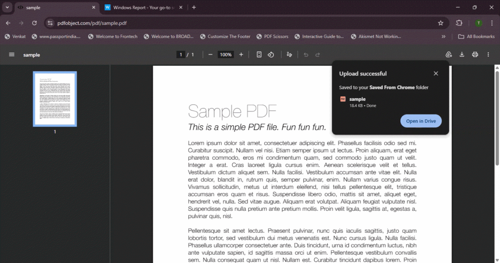
Task: Open Welcome to Frontech bookmark
Action: [x=113, y=37]
